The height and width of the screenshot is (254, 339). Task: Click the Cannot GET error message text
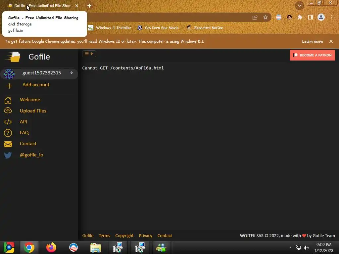[x=123, y=68]
